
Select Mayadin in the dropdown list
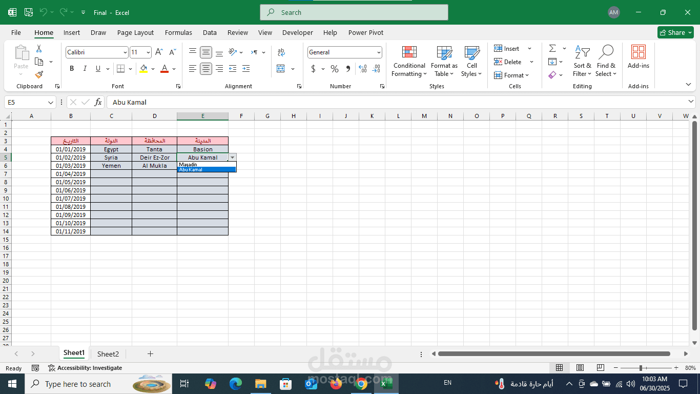207,165
